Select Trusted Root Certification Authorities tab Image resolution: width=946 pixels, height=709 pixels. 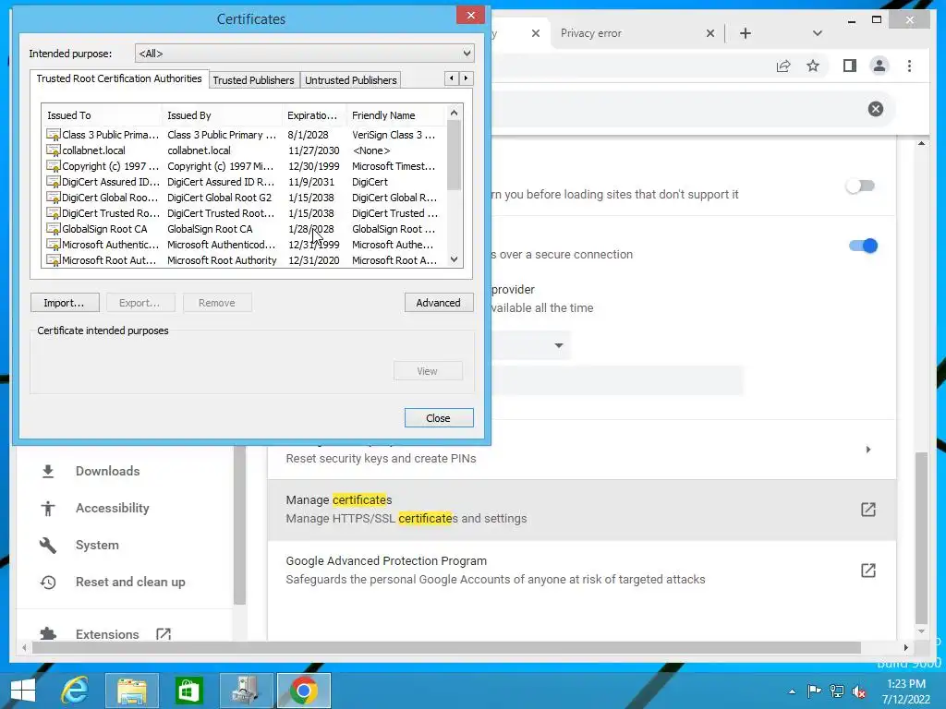pyautogui.click(x=119, y=78)
